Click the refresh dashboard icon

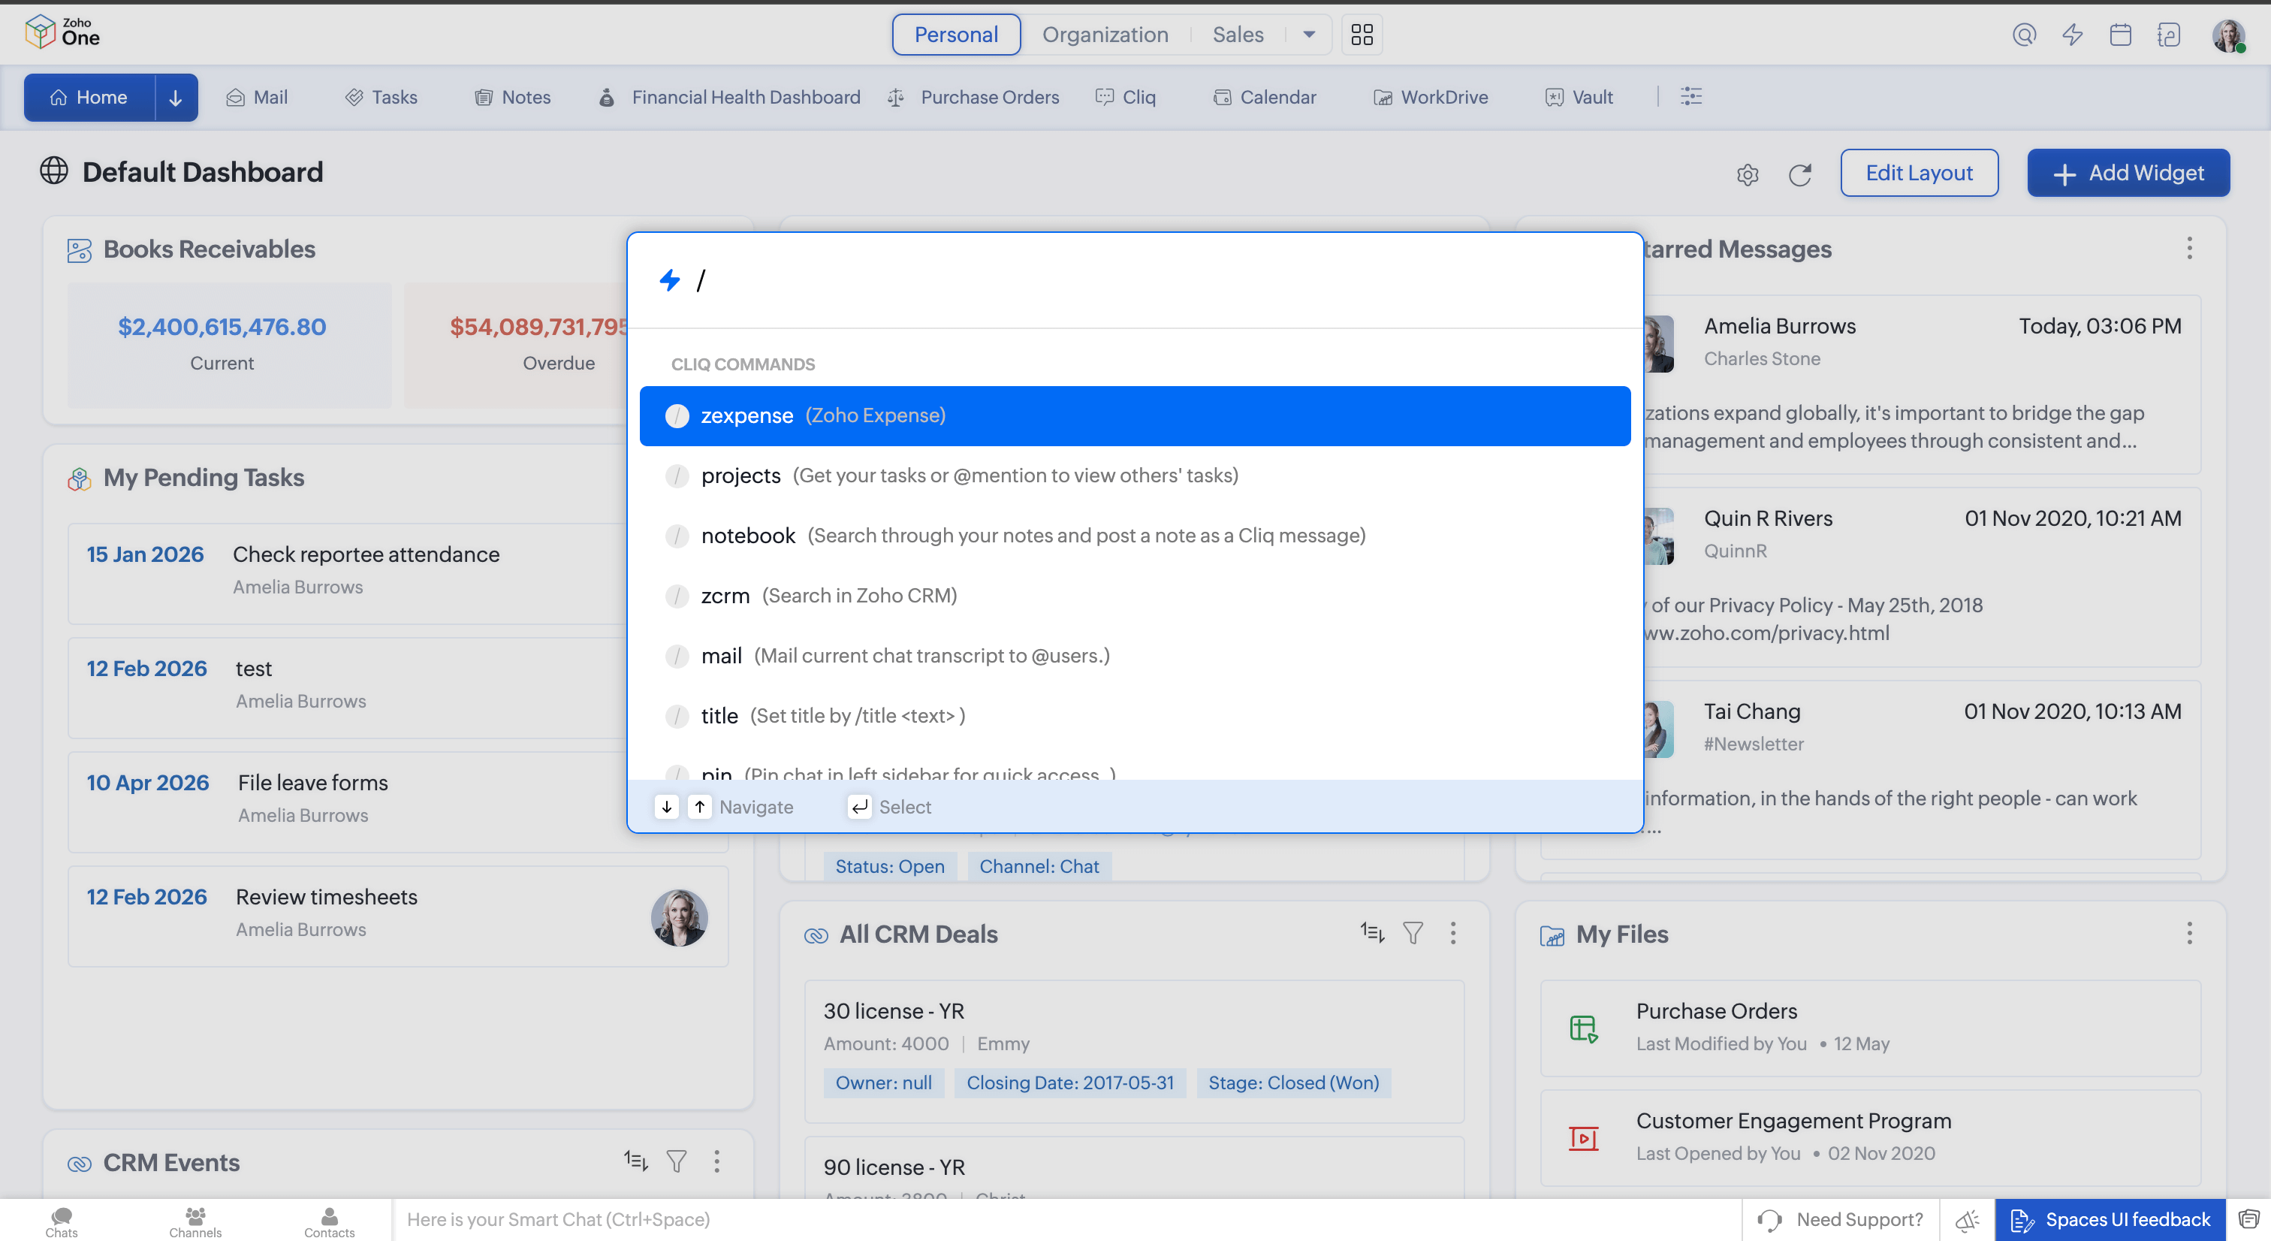[x=1799, y=174]
